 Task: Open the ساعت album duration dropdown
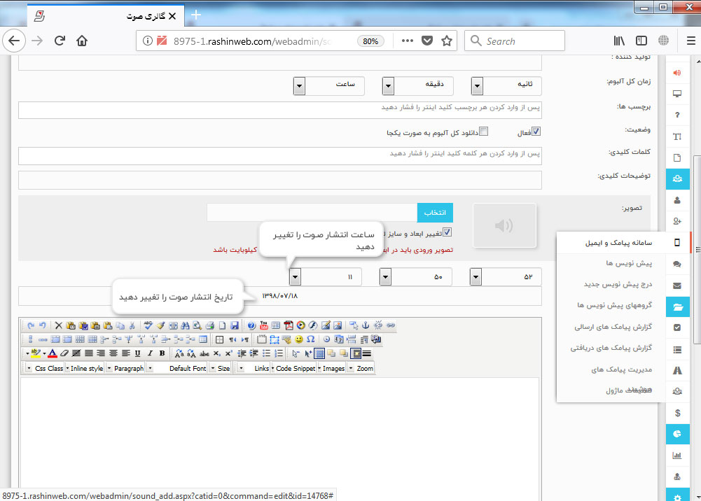329,86
